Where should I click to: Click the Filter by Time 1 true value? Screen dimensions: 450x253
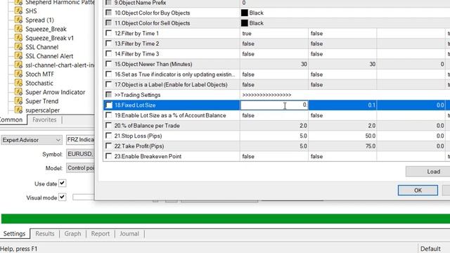click(274, 33)
